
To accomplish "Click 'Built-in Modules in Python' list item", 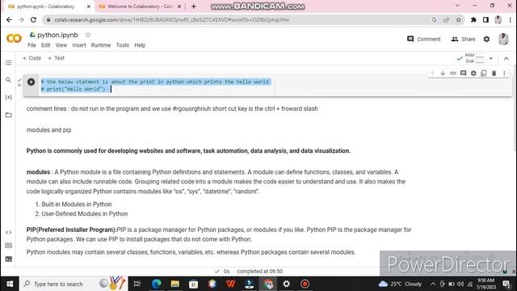I will (77, 205).
